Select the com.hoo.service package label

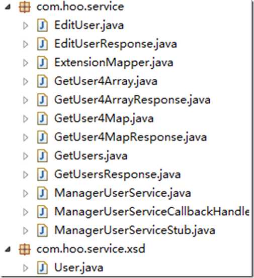click(x=80, y=7)
